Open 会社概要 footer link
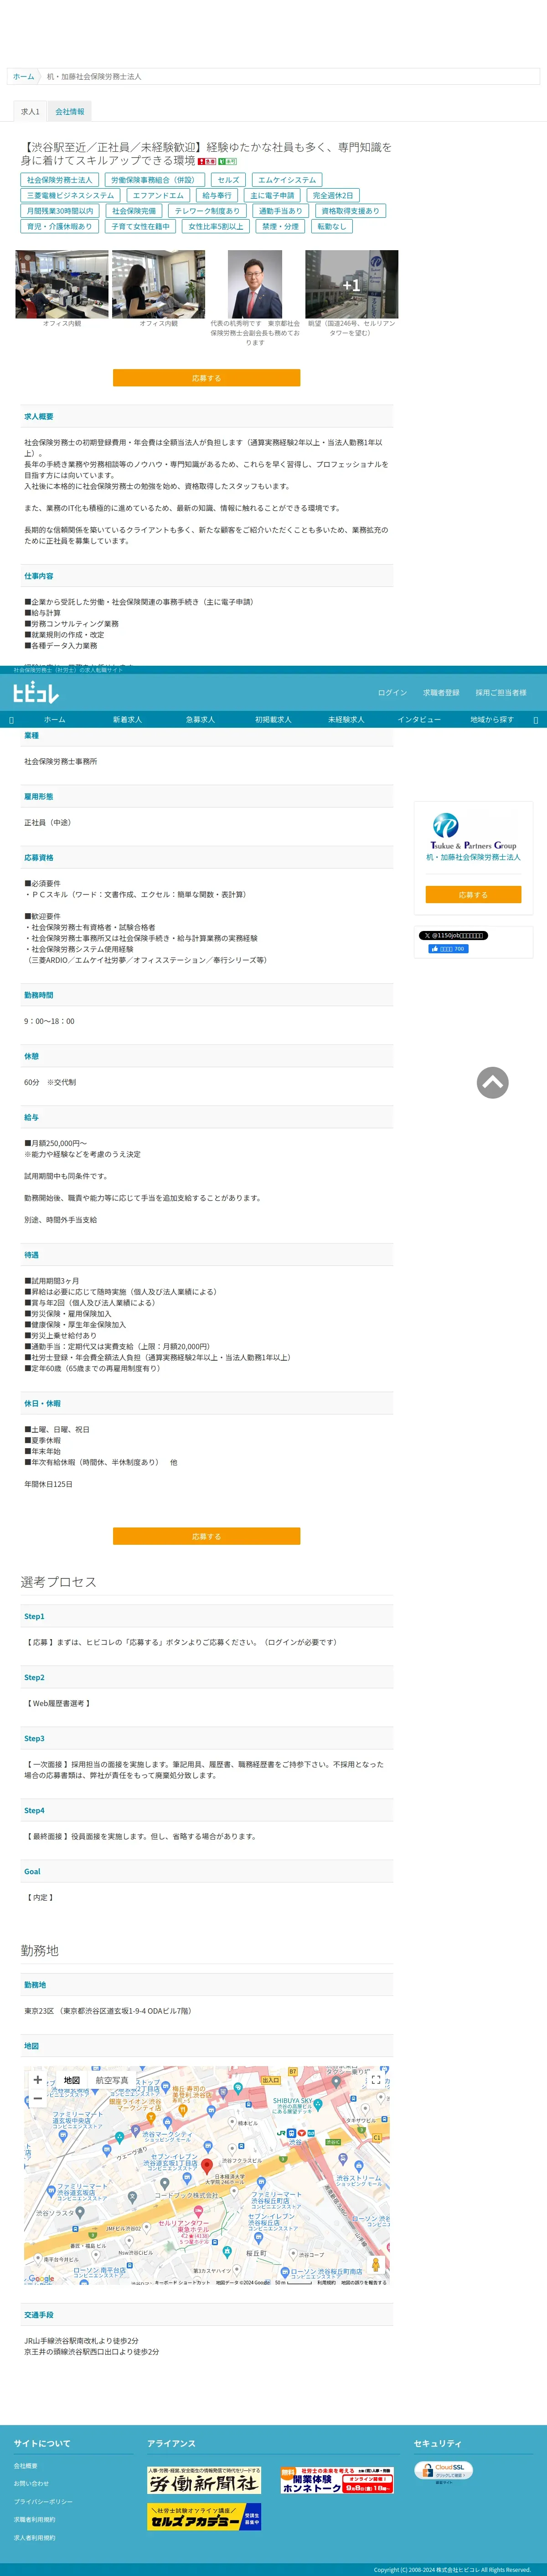 click(26, 2466)
